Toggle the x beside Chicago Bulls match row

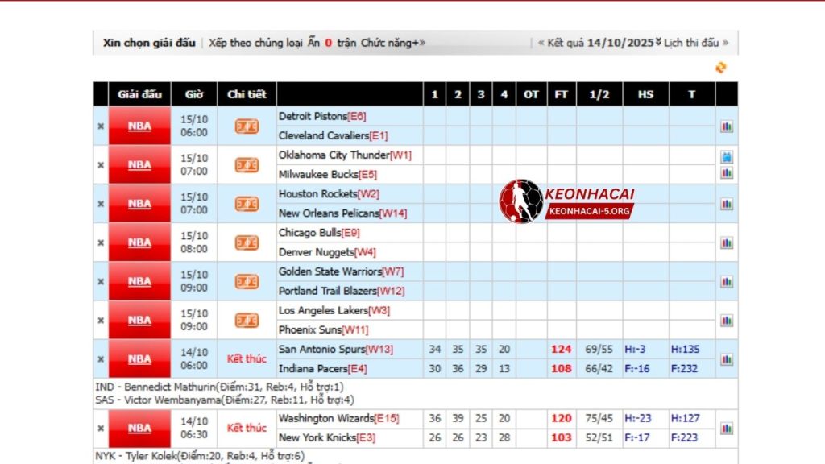(100, 242)
